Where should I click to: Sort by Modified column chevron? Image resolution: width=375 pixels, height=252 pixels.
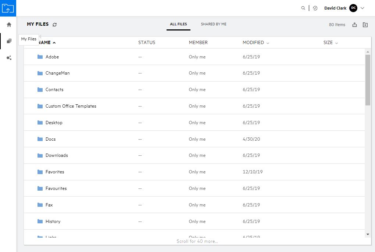268,43
